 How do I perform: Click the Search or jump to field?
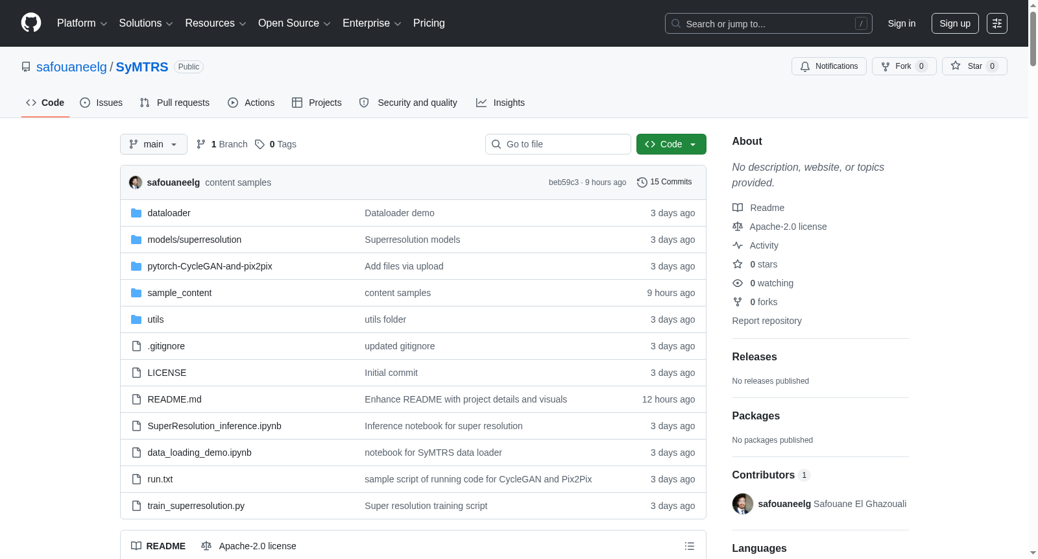[x=769, y=23]
